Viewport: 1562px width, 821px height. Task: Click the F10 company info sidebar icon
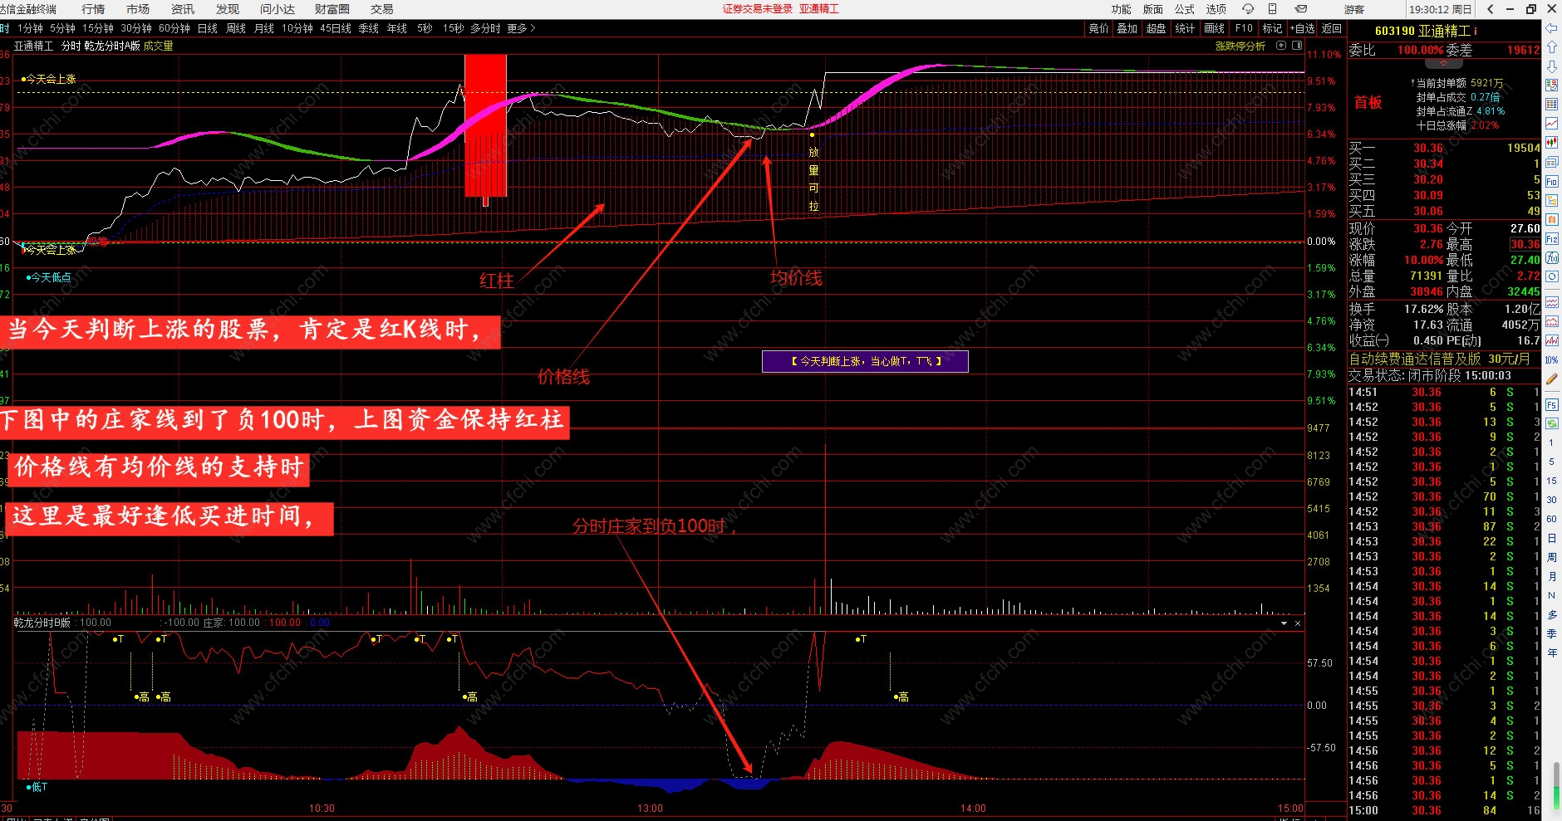pos(1551,181)
